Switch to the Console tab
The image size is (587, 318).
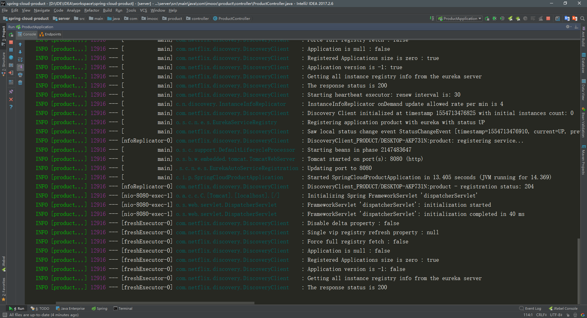click(27, 34)
